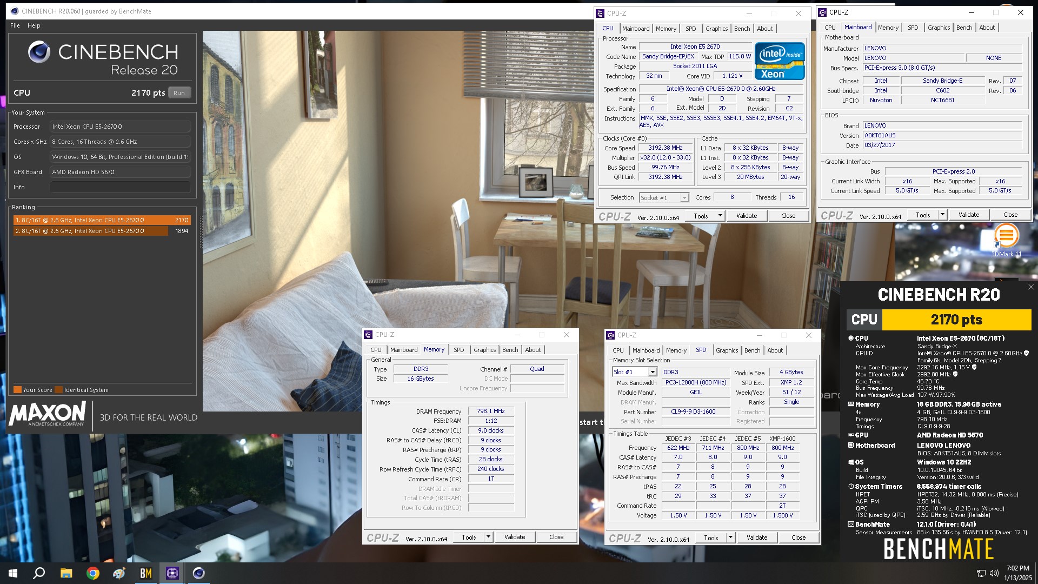Viewport: 1038px width, 584px height.
Task: Click Tools button in Mainboard window
Action: click(923, 215)
